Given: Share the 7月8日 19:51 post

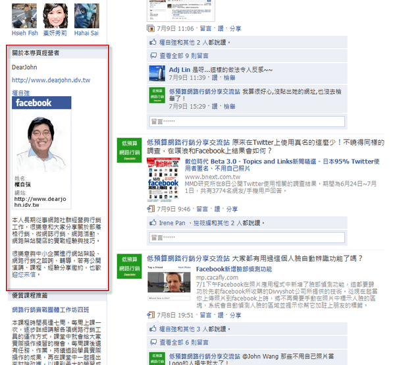Looking at the screenshot, I should coord(235,315).
